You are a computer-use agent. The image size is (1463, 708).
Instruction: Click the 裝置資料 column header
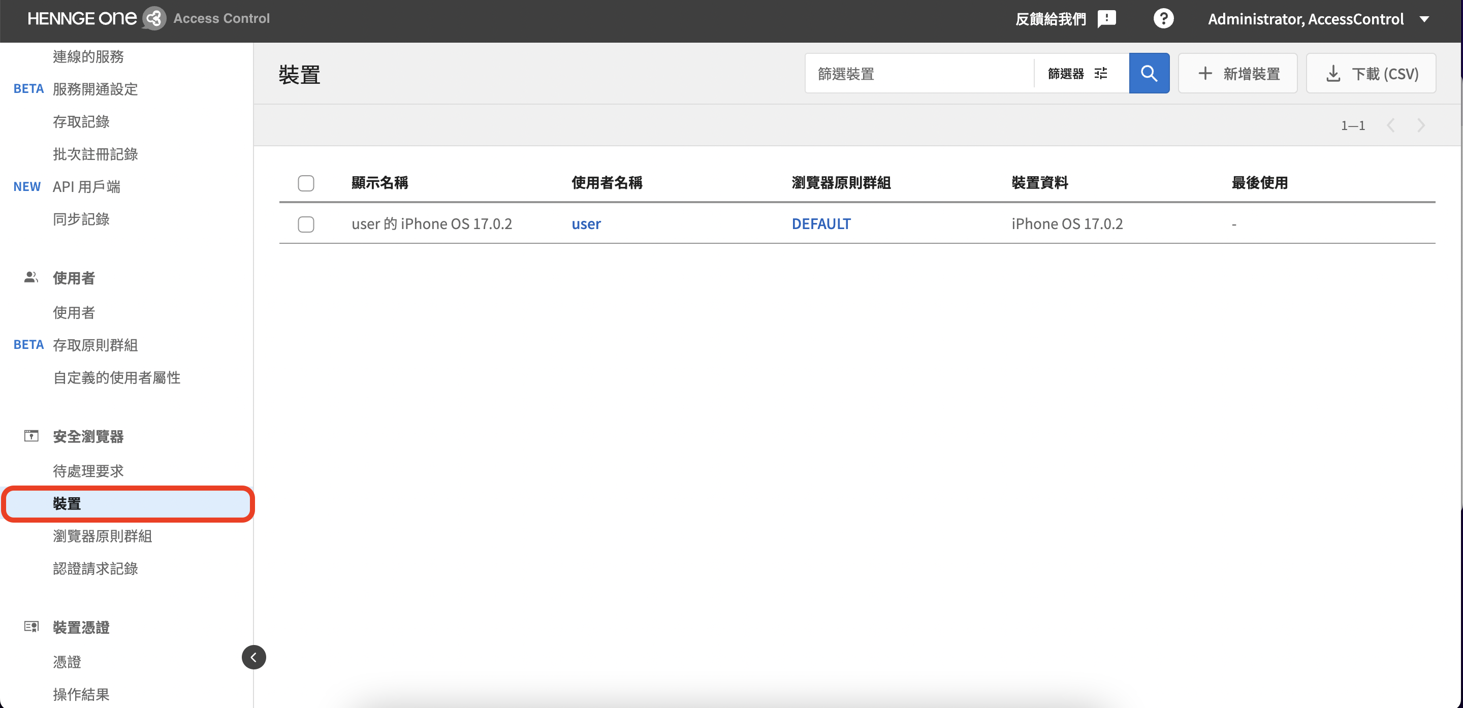click(x=1040, y=183)
